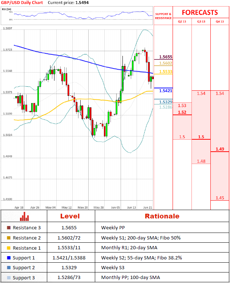Click the Q2 forecast value 1.53
Screen dimensions: 230x283
(x=182, y=106)
